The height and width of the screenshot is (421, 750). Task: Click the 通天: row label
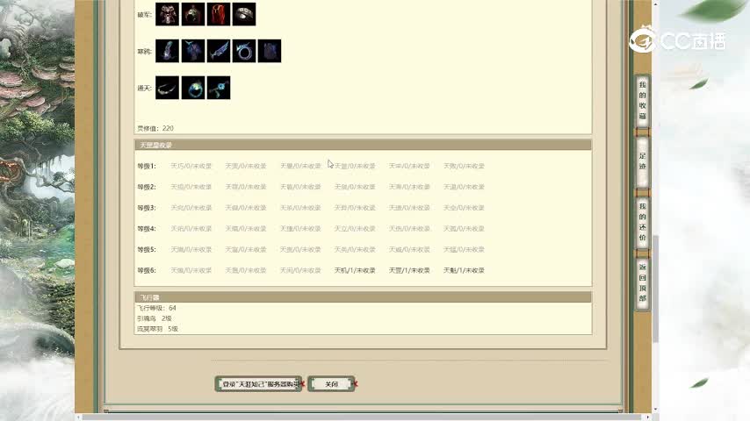(144, 88)
